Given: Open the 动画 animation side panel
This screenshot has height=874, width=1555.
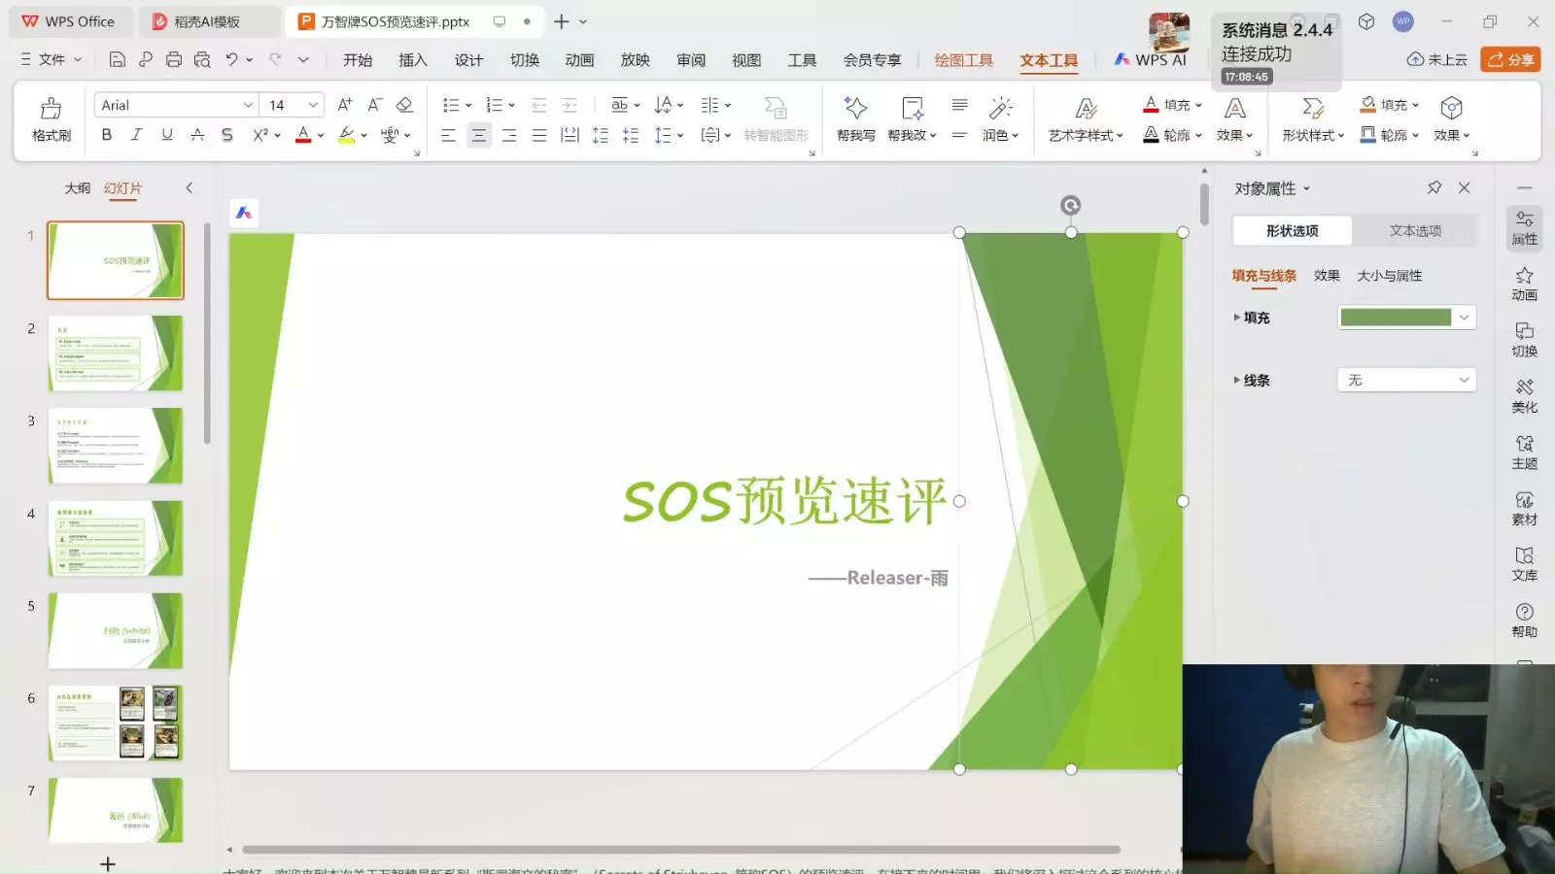Looking at the screenshot, I should tap(1525, 284).
